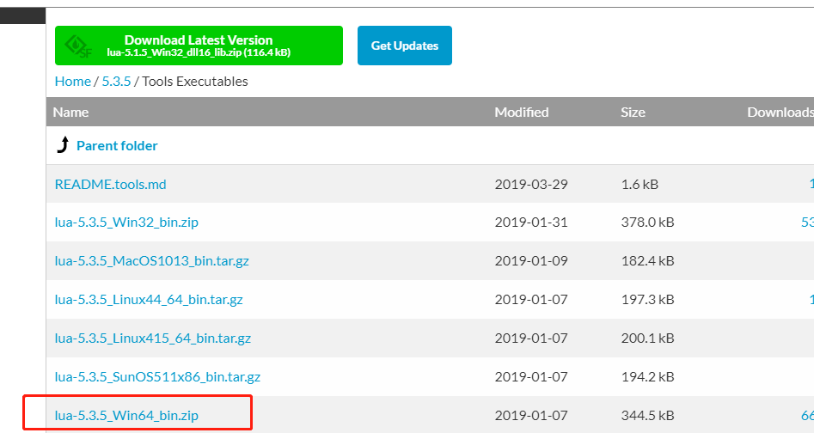Open the 5.3.5 breadcrumb folder link
The image size is (814, 433).
pyautogui.click(x=116, y=81)
